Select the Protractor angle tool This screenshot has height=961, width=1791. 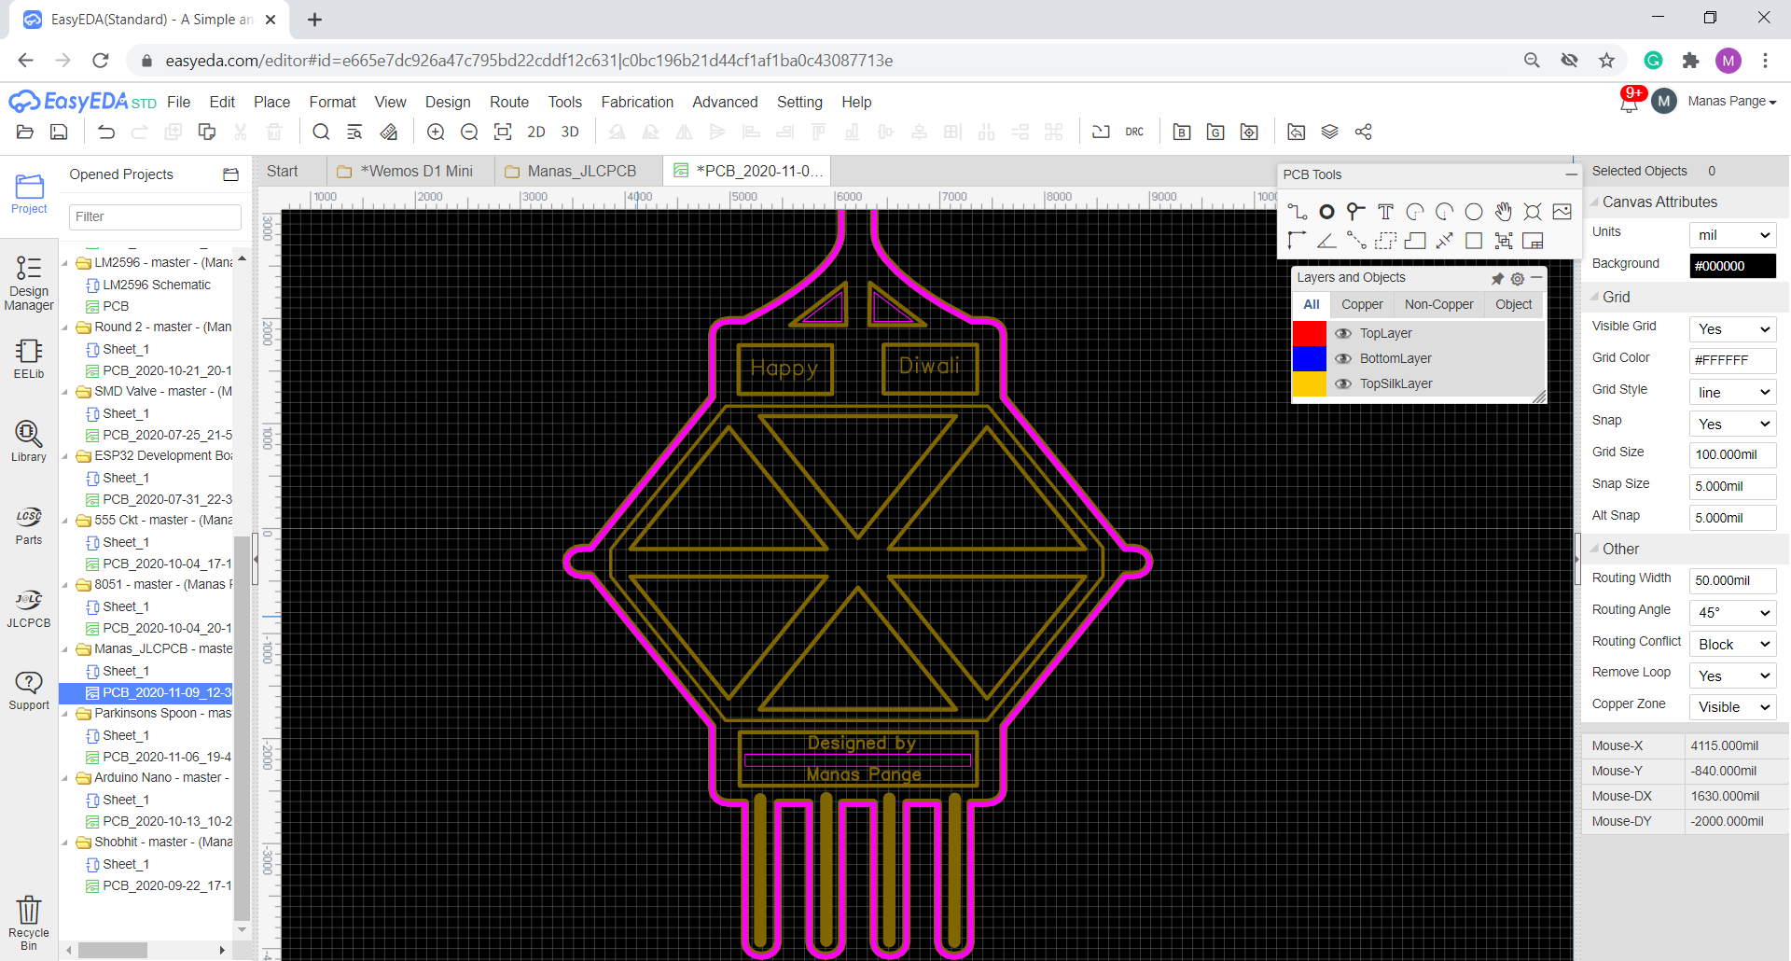[x=1326, y=241]
